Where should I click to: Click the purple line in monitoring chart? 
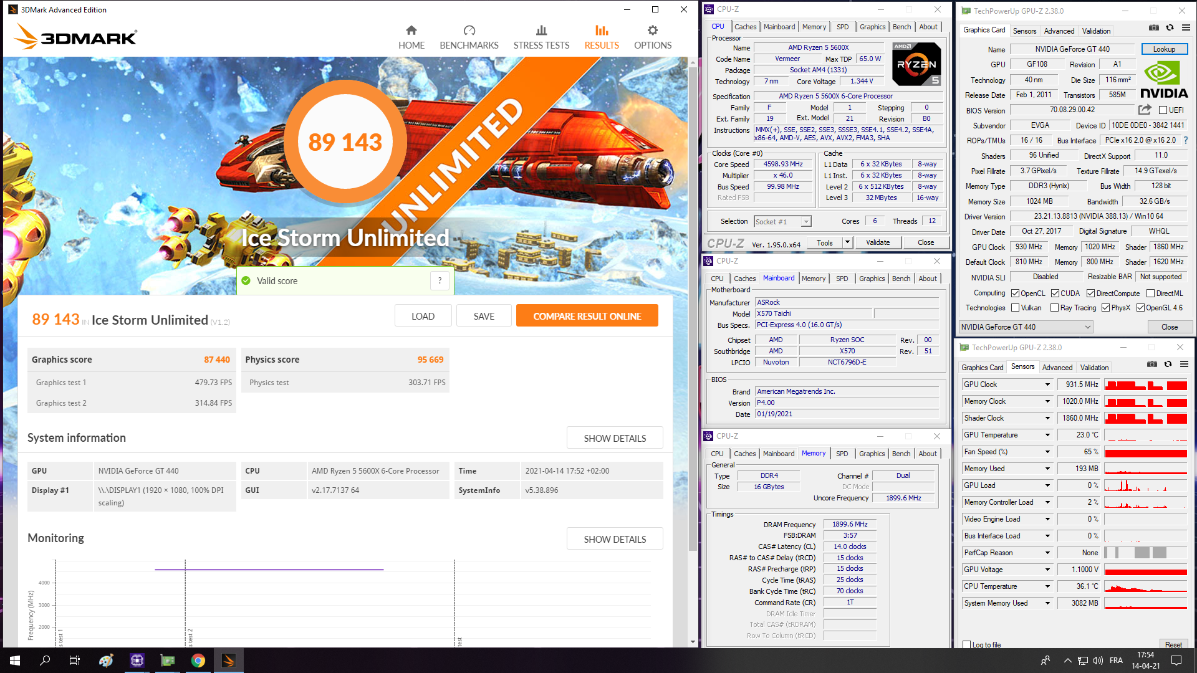pyautogui.click(x=269, y=569)
